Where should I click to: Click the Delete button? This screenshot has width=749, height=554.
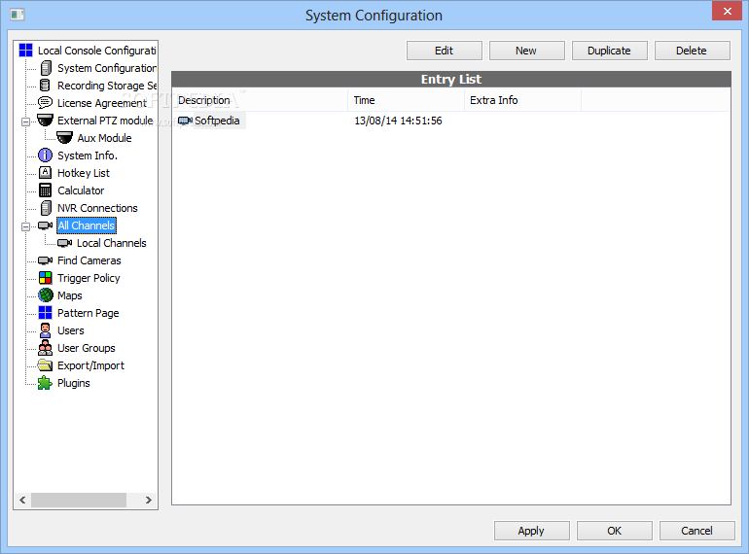pyautogui.click(x=692, y=51)
